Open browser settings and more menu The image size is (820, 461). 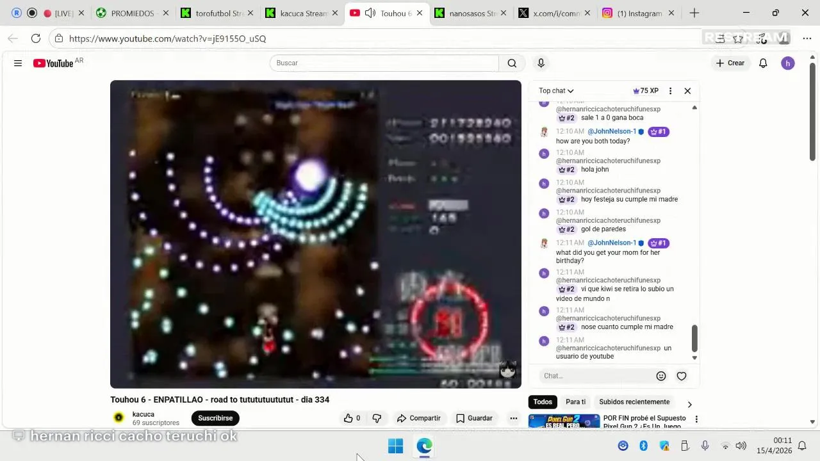807,38
